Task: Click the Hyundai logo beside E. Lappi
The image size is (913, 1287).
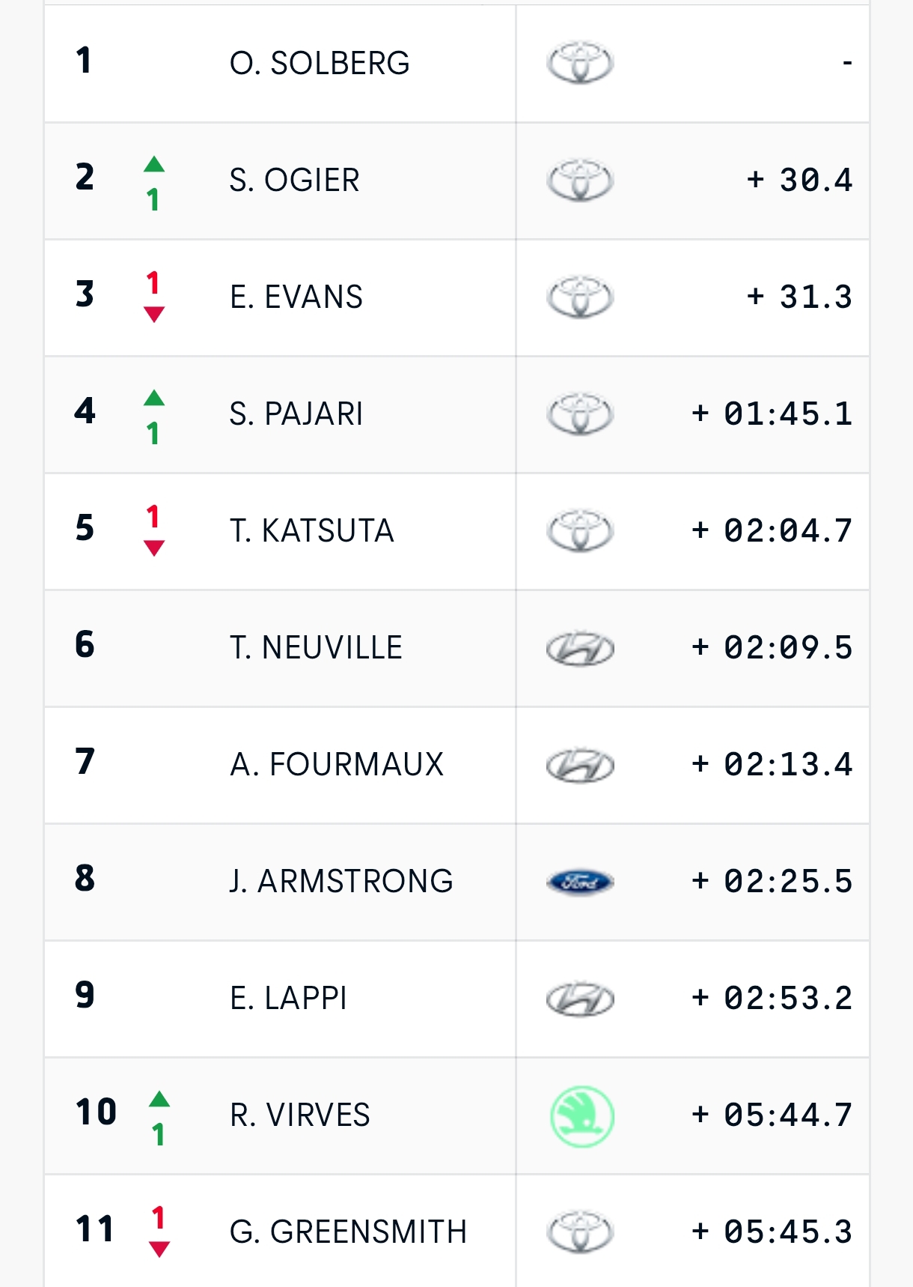Action: [580, 999]
